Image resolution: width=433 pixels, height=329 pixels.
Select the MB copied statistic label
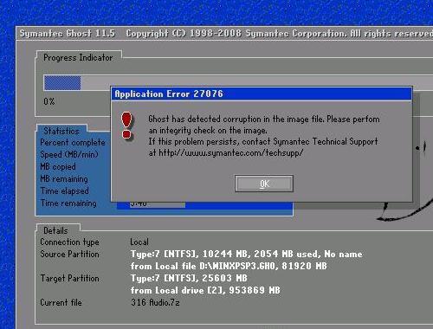point(58,167)
